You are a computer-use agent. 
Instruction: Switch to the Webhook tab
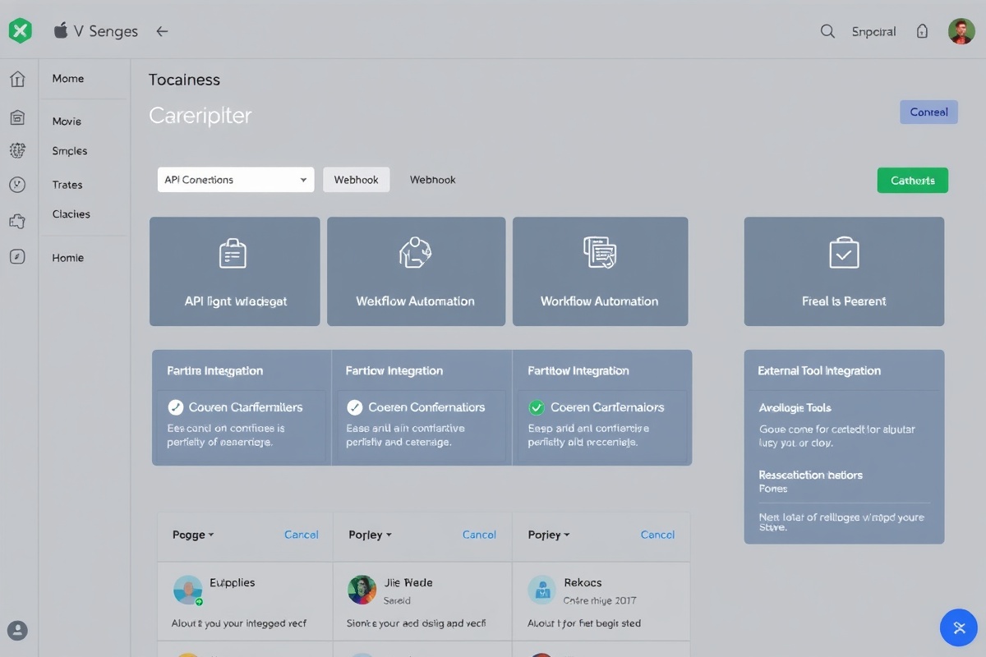(x=356, y=179)
